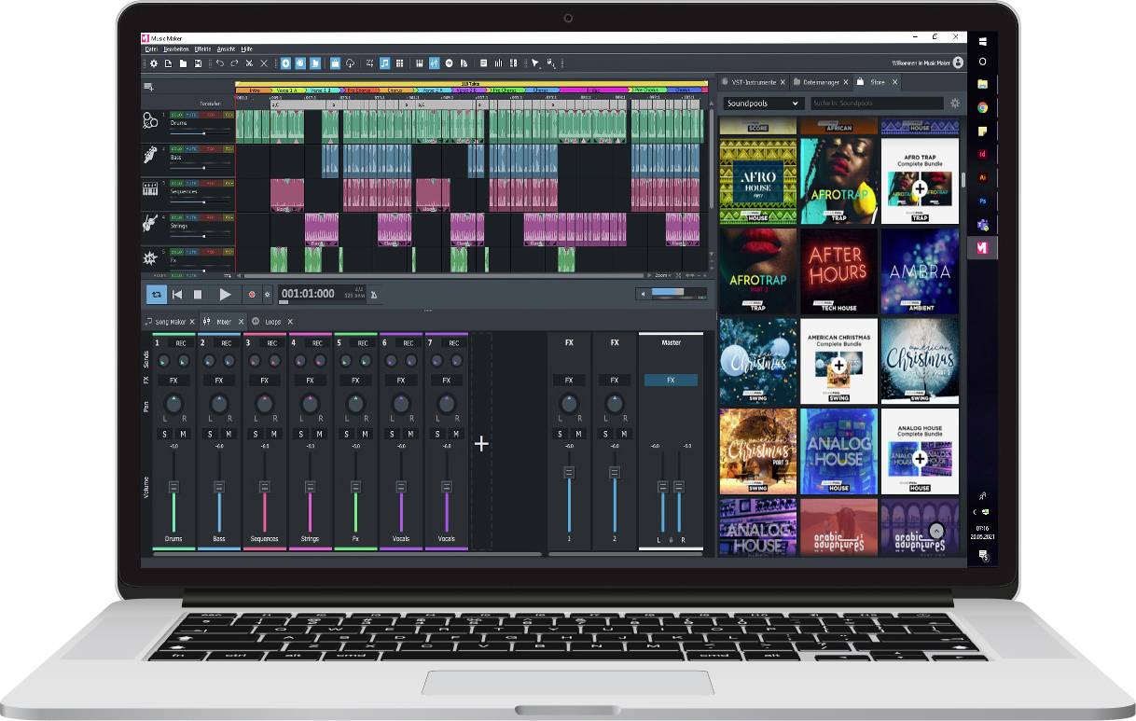Click the pan knob on channel 2
Viewport: 1136px width, 721px height.
pyautogui.click(x=219, y=404)
